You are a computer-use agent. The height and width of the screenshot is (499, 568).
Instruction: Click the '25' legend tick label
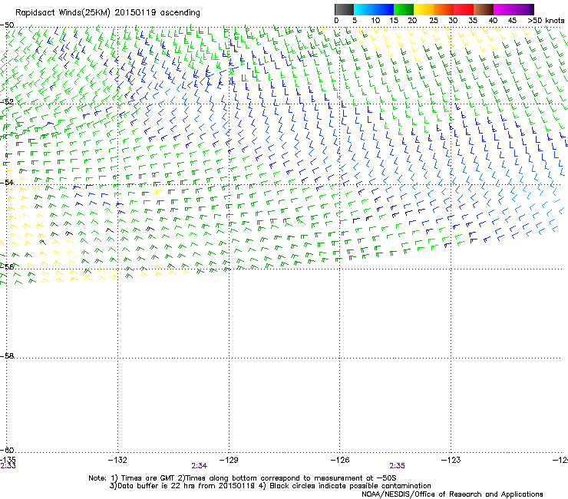[x=434, y=21]
